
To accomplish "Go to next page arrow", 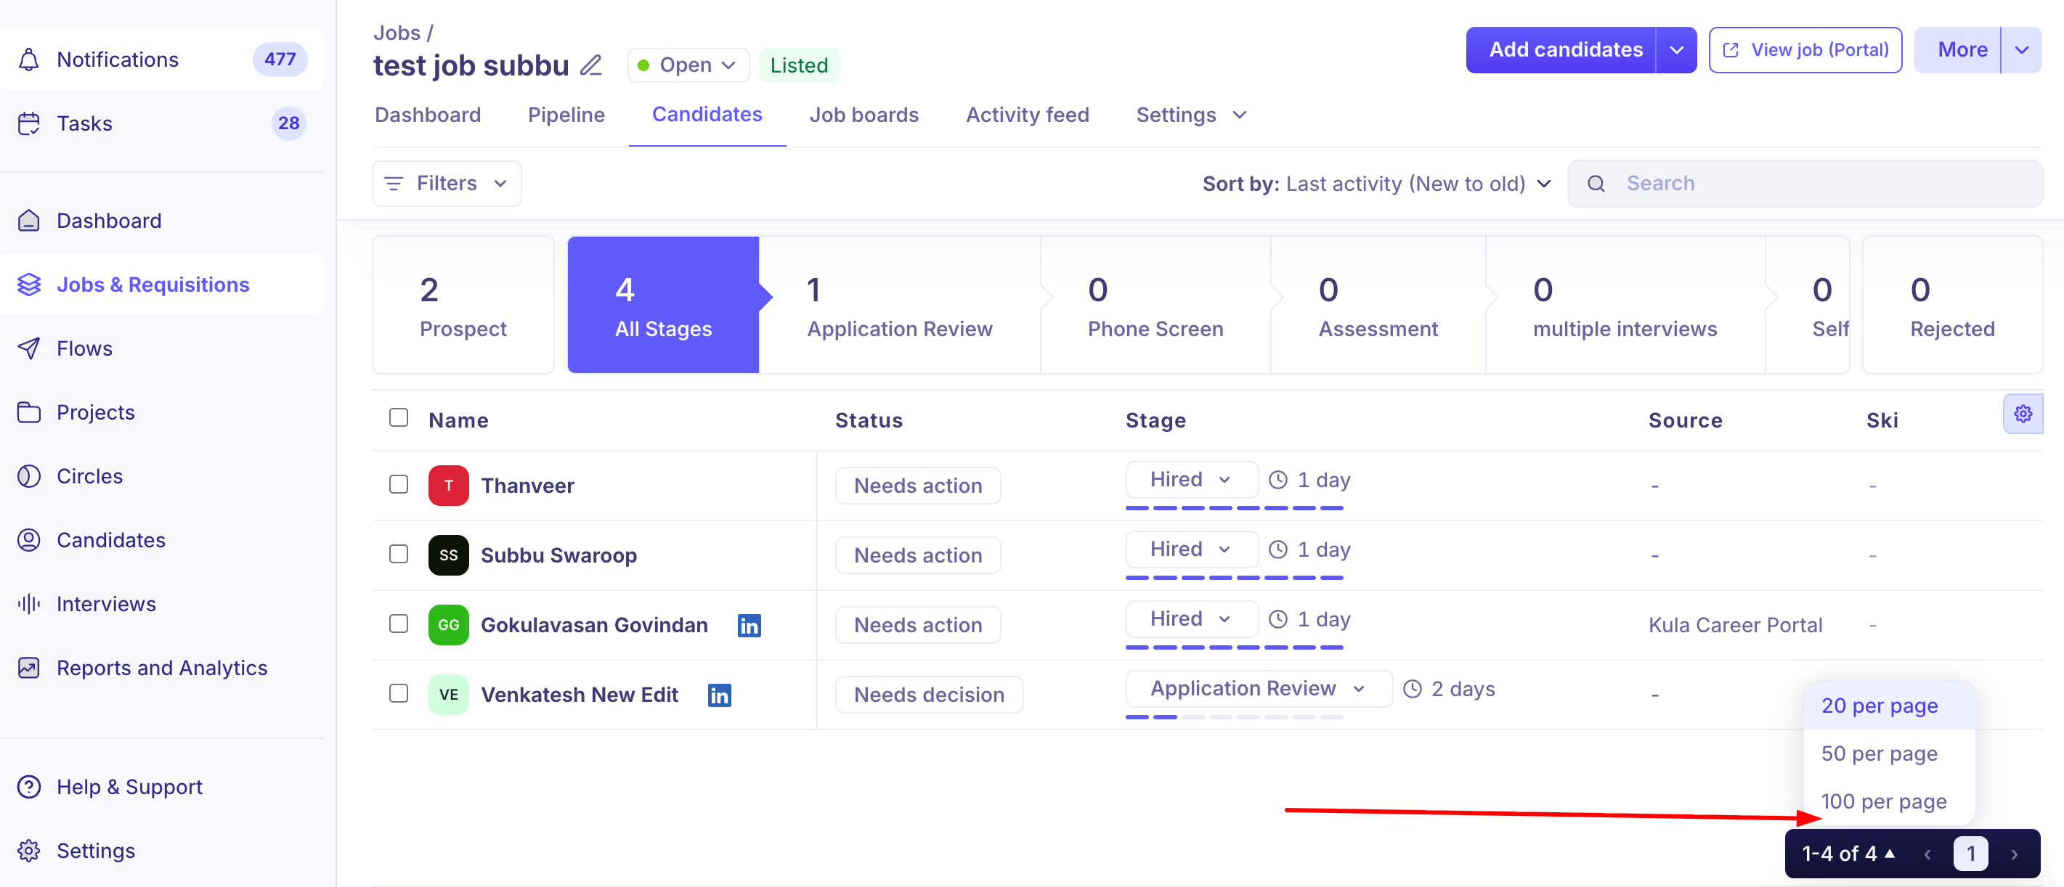I will 2015,854.
